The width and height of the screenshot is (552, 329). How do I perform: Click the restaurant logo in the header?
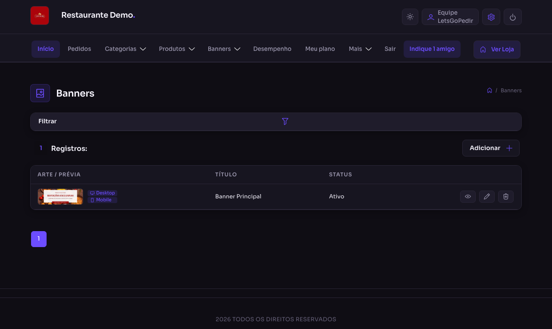40,16
